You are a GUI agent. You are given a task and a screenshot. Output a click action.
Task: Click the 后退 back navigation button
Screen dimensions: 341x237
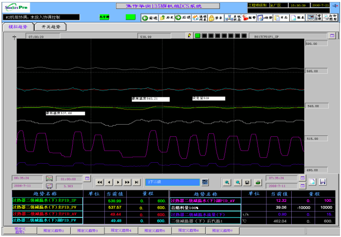coord(183,18)
